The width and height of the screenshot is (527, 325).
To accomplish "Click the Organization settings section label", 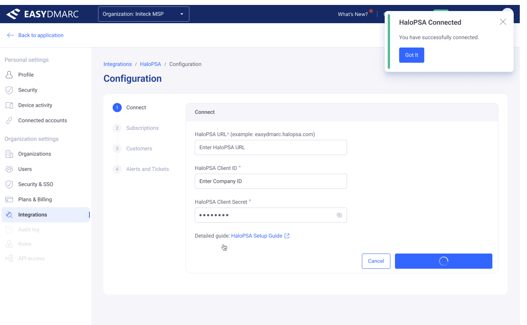I will point(32,139).
